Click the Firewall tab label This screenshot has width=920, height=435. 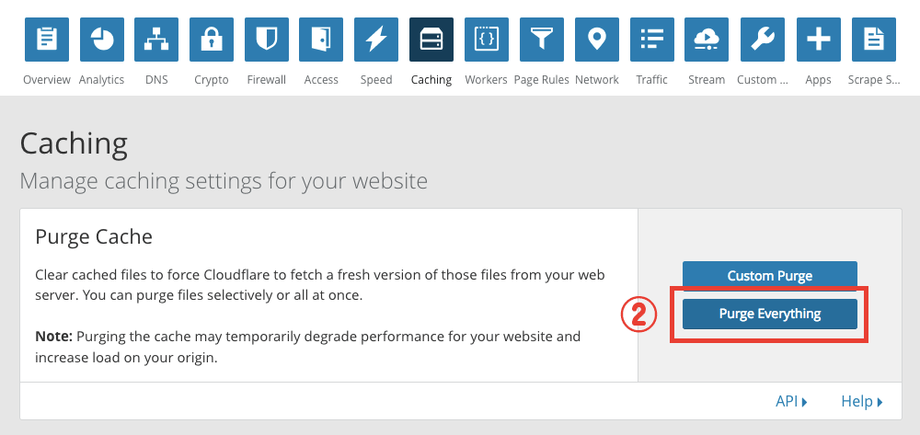[x=267, y=80]
